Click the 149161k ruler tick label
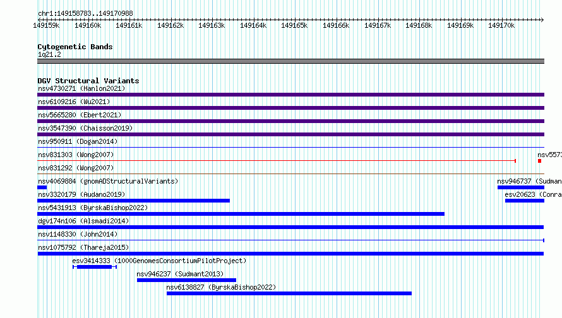562x318 pixels. [x=129, y=25]
